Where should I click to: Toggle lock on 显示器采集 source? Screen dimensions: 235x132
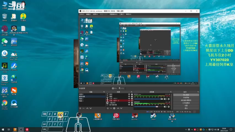tap(132, 105)
